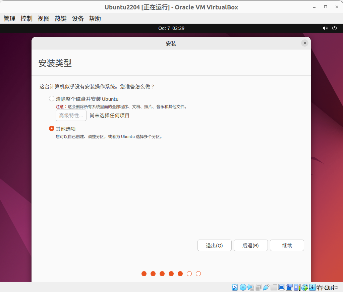Open the 热键 menu
343x292 pixels.
61,18
